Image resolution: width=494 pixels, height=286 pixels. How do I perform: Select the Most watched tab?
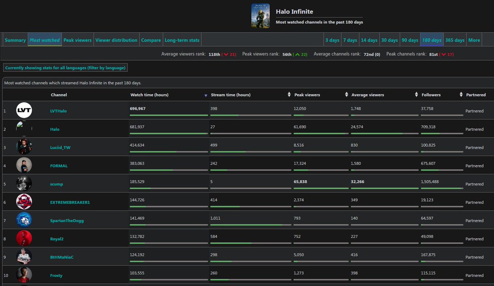[x=45, y=40]
